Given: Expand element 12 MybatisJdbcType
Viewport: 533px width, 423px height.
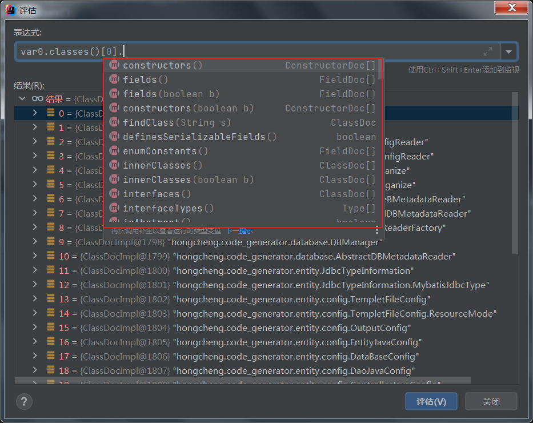Looking at the screenshot, I should (35, 284).
